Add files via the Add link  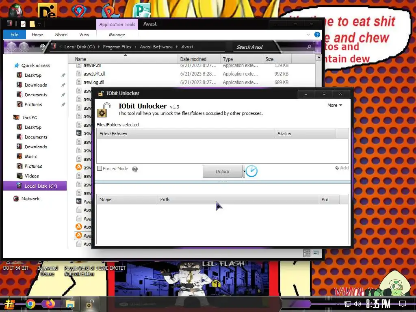coord(344,168)
